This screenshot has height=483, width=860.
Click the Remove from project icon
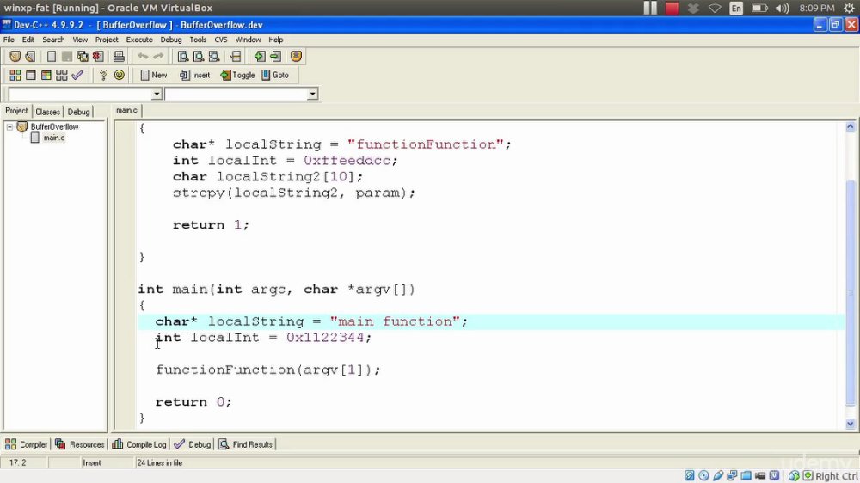pos(275,56)
